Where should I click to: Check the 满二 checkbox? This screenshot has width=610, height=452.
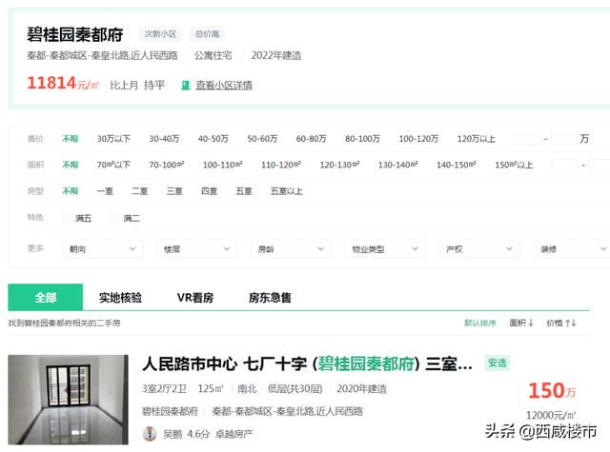[114, 218]
